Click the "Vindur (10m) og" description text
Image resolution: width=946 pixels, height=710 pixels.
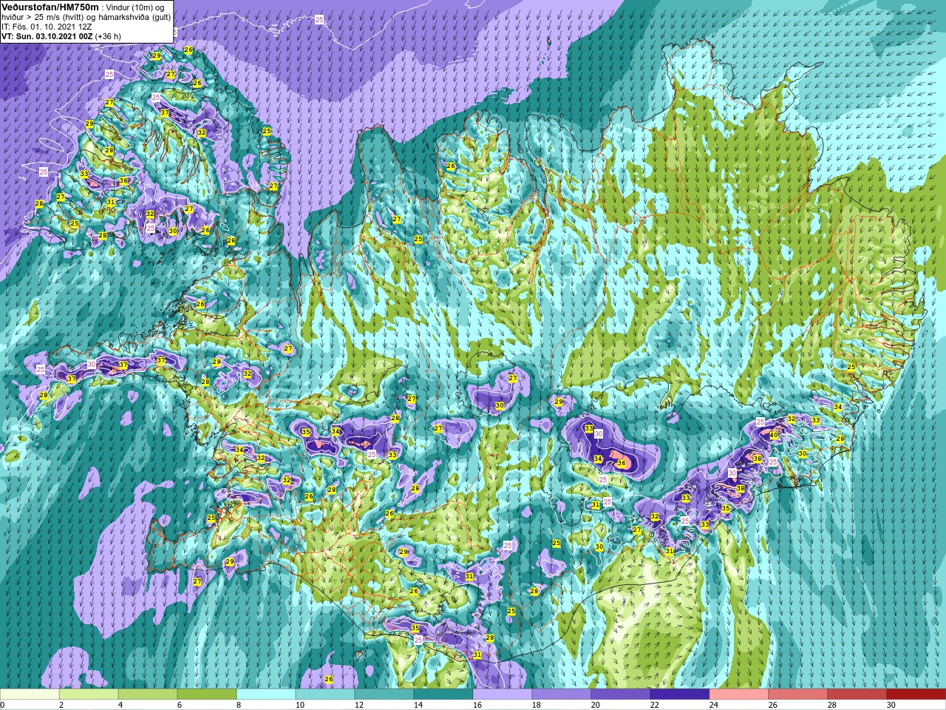click(x=135, y=7)
